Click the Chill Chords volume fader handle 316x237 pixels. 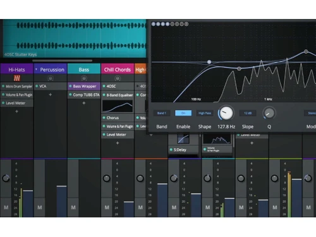[129, 202]
